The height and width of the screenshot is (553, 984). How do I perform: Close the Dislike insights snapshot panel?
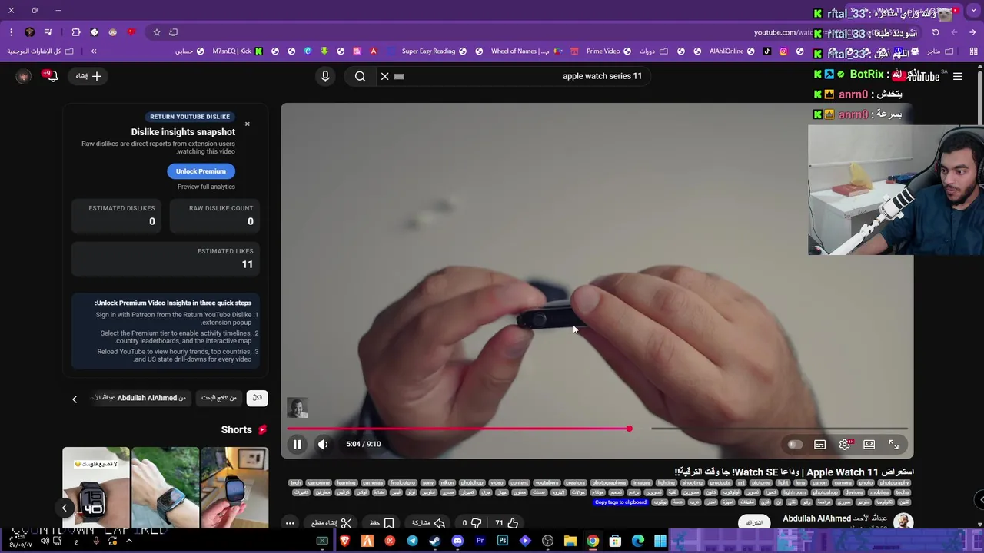coord(247,124)
